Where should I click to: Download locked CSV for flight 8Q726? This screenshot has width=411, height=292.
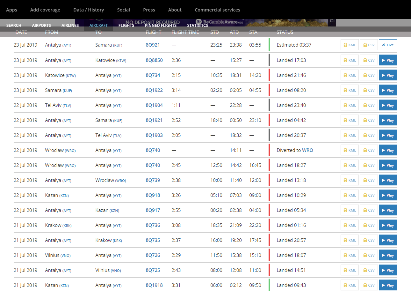tap(369, 255)
